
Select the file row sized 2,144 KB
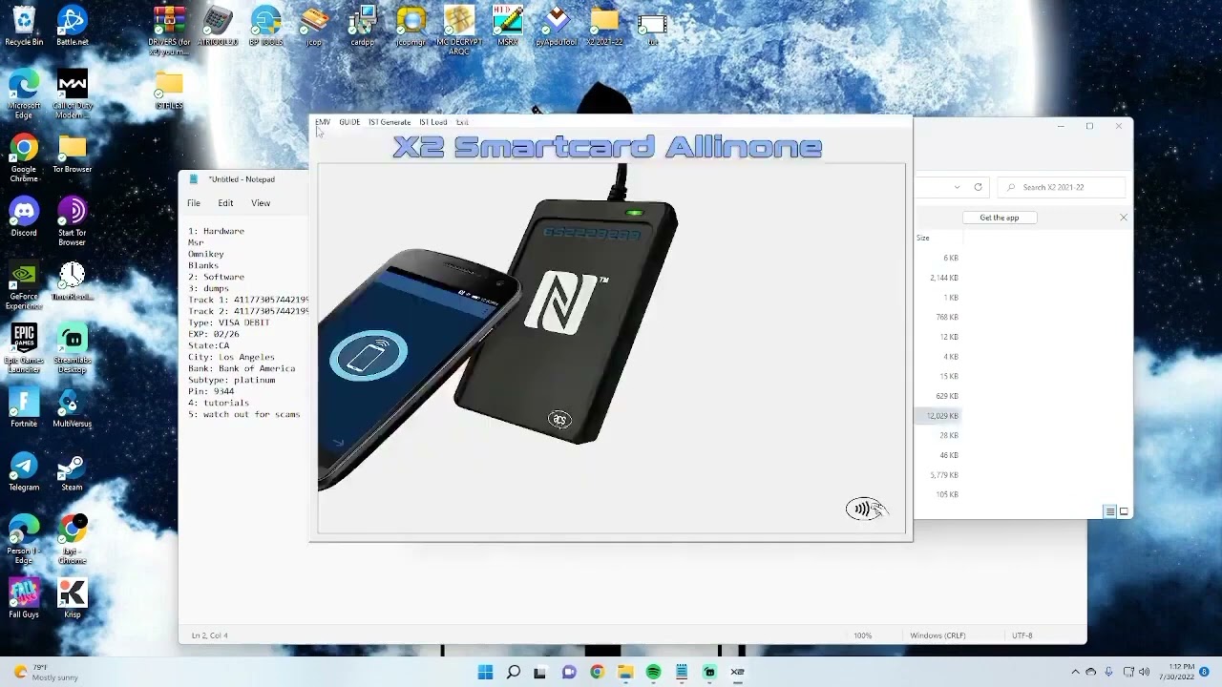click(x=937, y=278)
